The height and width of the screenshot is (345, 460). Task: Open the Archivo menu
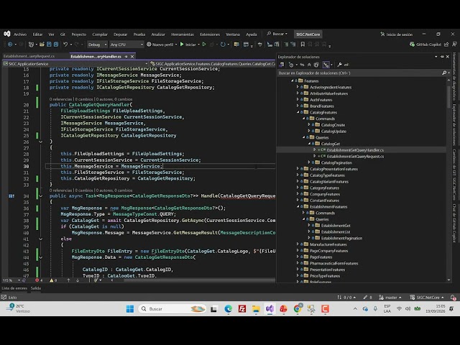tap(20, 34)
